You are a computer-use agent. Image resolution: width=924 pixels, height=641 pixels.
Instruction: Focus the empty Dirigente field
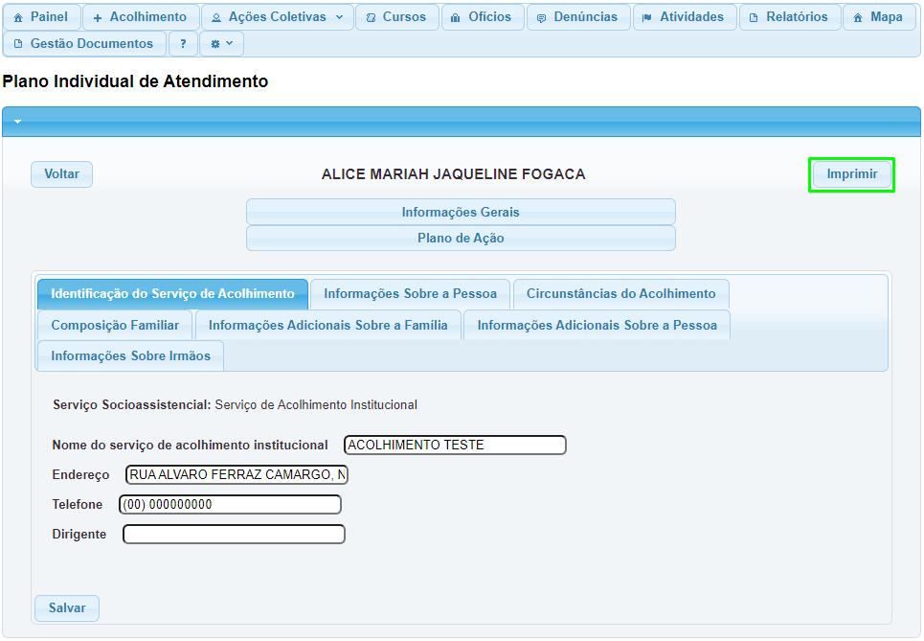[x=234, y=535]
